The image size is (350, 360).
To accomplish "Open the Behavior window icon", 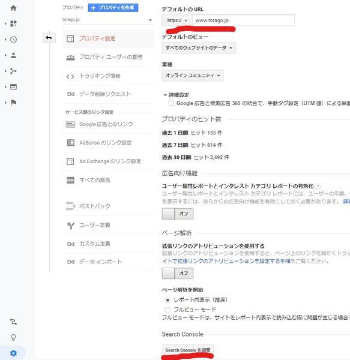I will [x=13, y=87].
